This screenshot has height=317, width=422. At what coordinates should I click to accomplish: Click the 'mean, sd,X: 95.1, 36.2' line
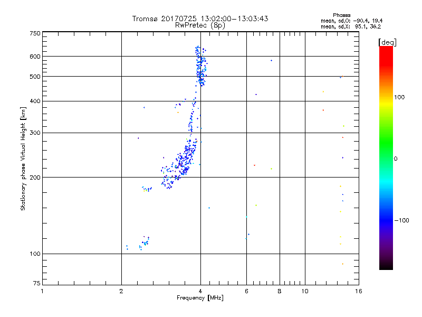click(x=351, y=26)
